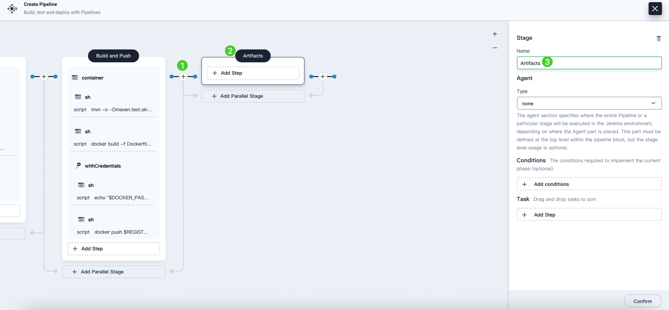Click the KubeSphere pipeline logo icon
Image resolution: width=669 pixels, height=310 pixels.
tap(12, 9)
